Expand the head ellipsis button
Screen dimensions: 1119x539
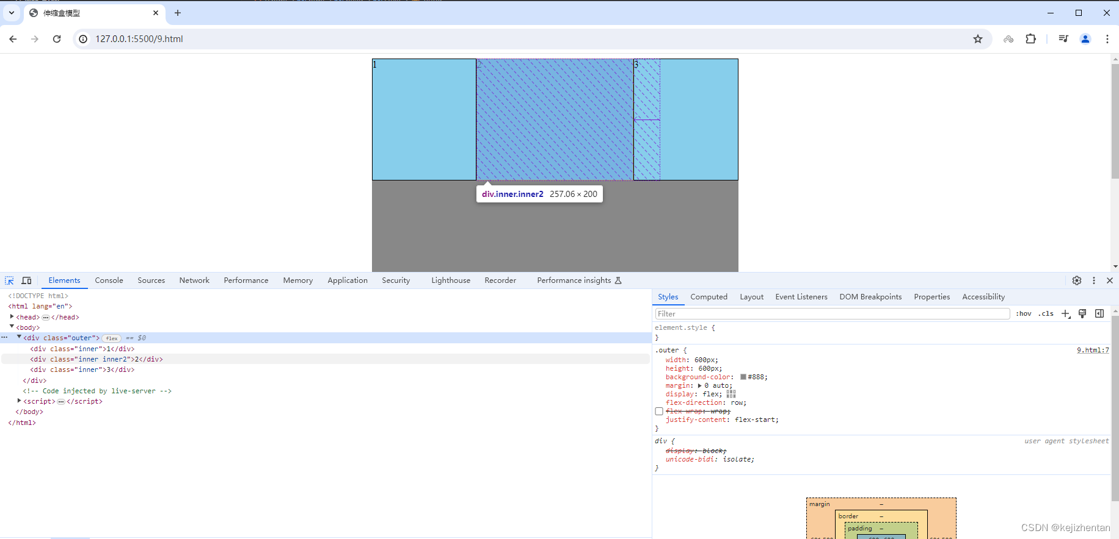(x=46, y=317)
